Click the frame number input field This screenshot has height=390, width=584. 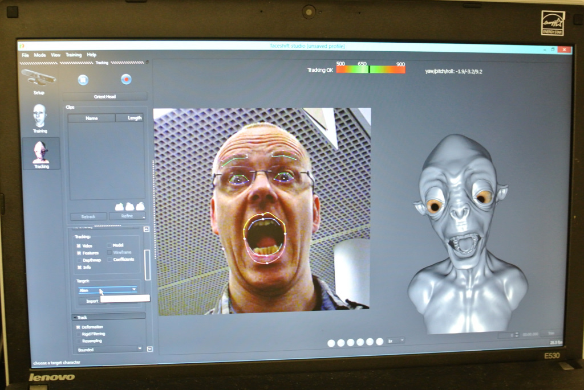(506, 335)
